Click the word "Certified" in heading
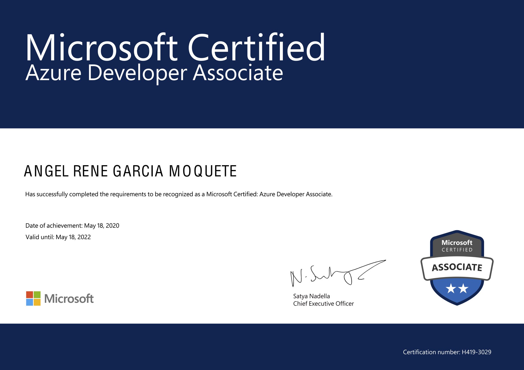 (x=256, y=48)
